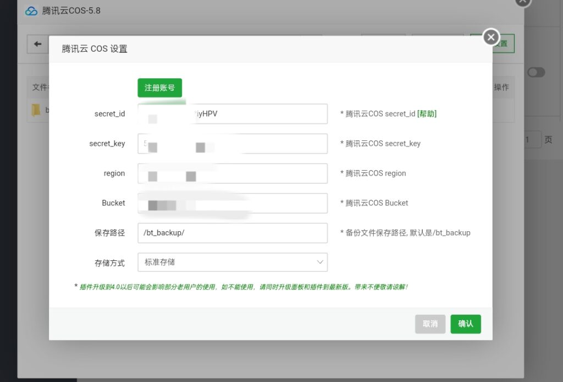Click the 注册账号 button
Viewport: 563px width, 382px height.
coord(160,88)
